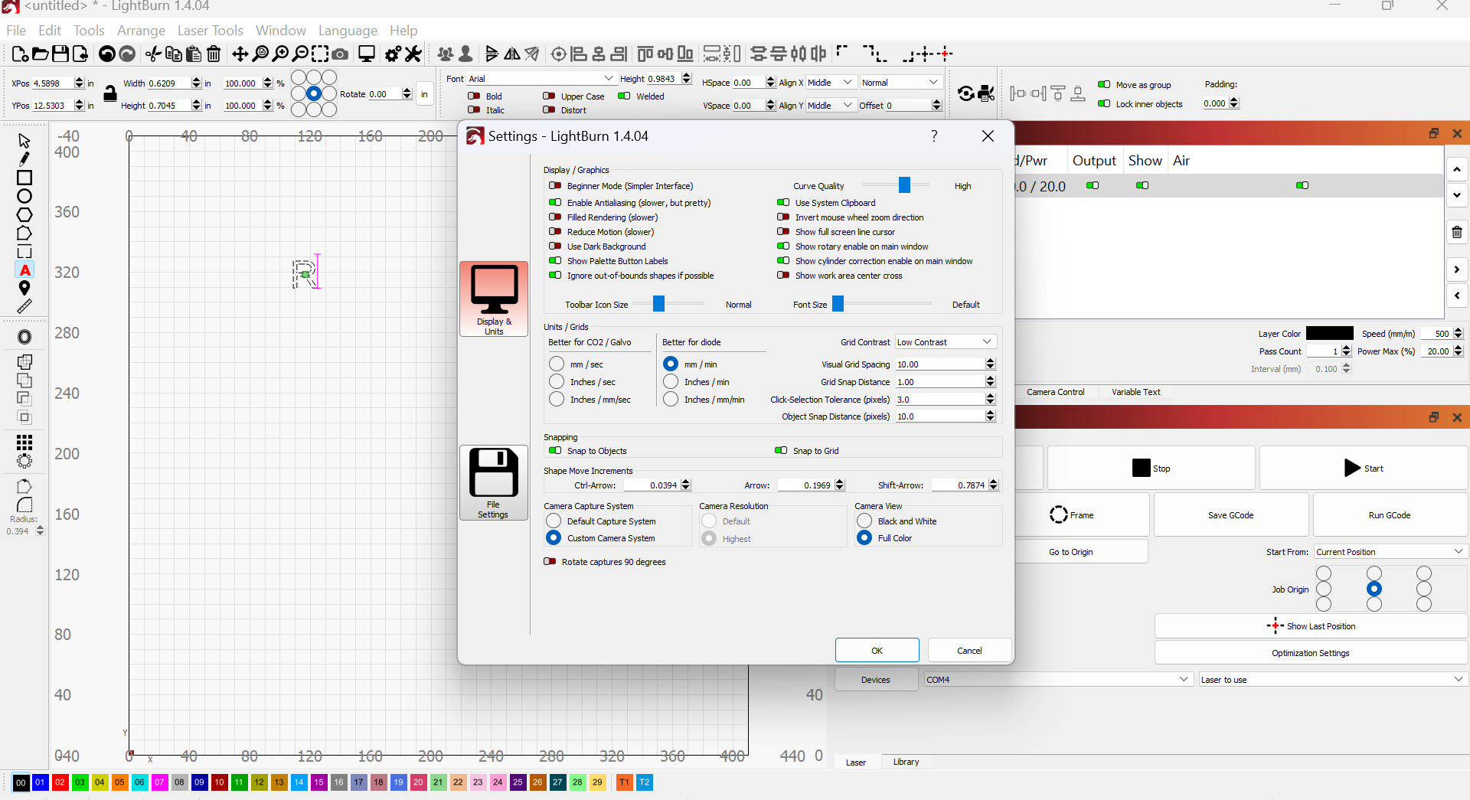
Task: Open the Arrange menu
Action: pos(141,31)
